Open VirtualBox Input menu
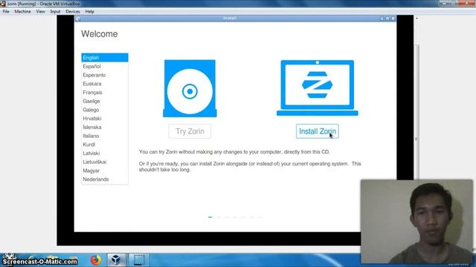This screenshot has width=476, height=267. [x=55, y=12]
